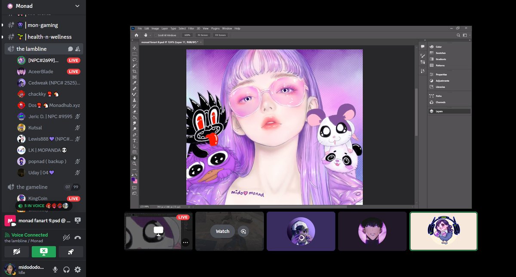This screenshot has height=277, width=516.
Task: Select the Brush tool
Action: (135, 94)
